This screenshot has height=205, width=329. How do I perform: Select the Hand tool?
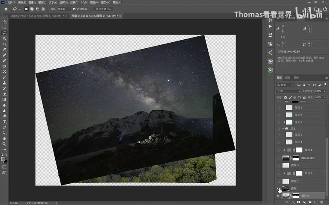point(4,138)
